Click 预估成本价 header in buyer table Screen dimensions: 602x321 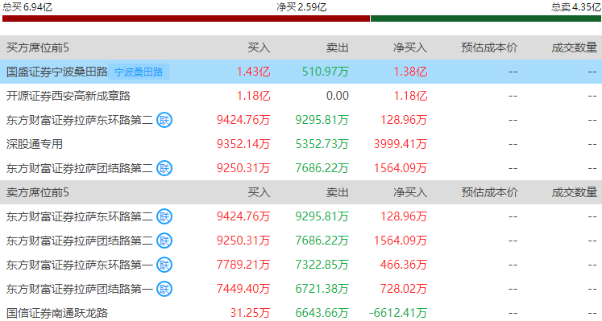pyautogui.click(x=489, y=47)
